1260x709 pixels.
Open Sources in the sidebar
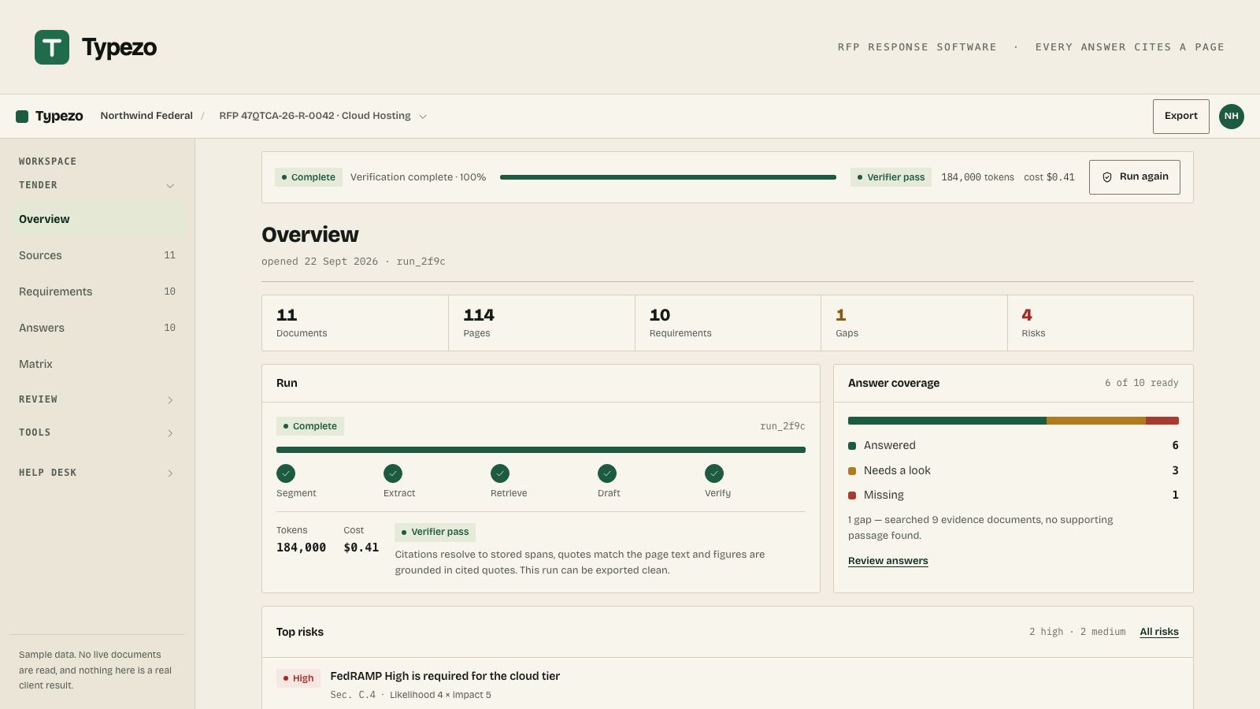pos(98,255)
